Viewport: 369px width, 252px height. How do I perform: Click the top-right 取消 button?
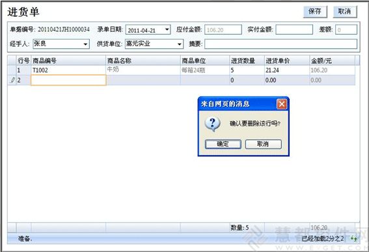coord(345,12)
